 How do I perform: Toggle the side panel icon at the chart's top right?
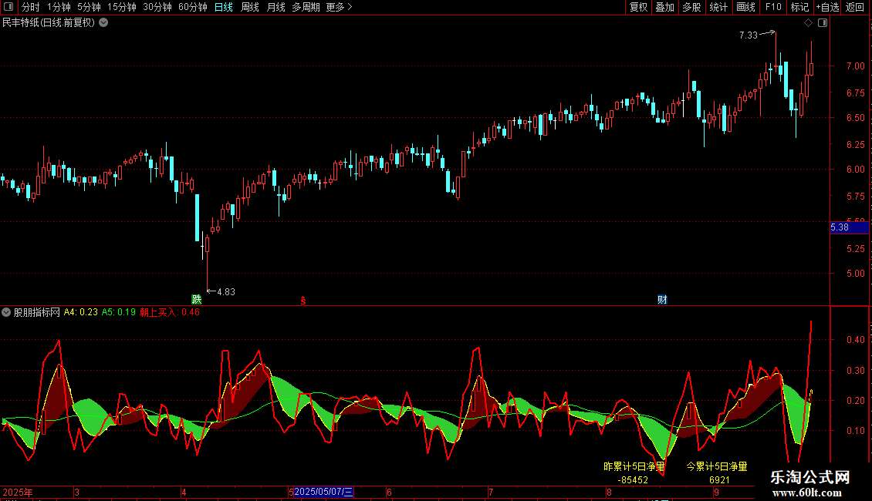(x=823, y=23)
